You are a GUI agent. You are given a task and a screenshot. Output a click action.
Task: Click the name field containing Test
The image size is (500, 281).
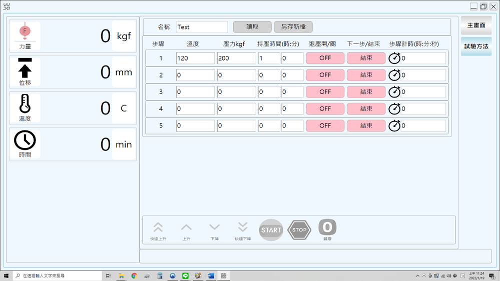[x=202, y=27]
